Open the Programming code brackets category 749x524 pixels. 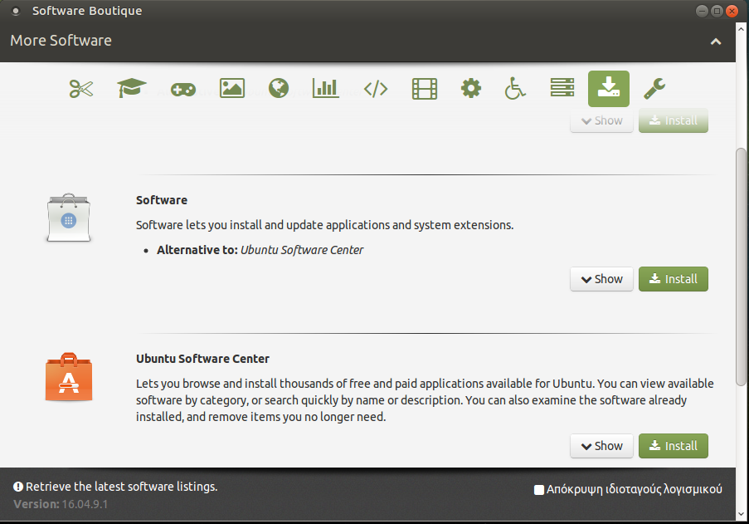[x=376, y=89]
